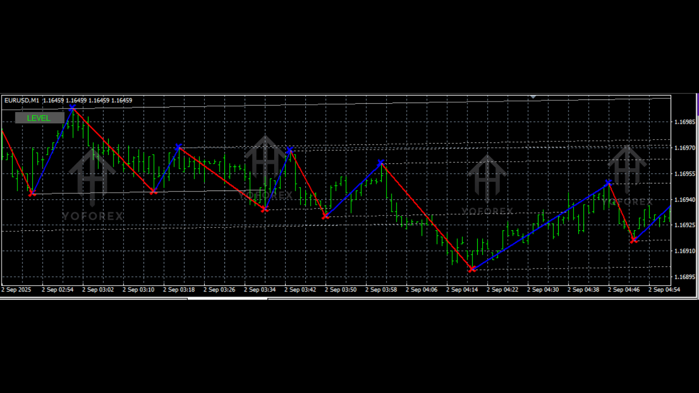Click the '2 Sep 04:14' time axis label

click(462, 290)
